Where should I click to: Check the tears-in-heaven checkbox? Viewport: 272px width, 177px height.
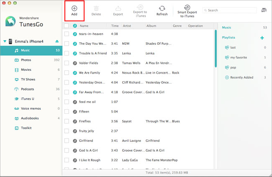click(x=67, y=34)
